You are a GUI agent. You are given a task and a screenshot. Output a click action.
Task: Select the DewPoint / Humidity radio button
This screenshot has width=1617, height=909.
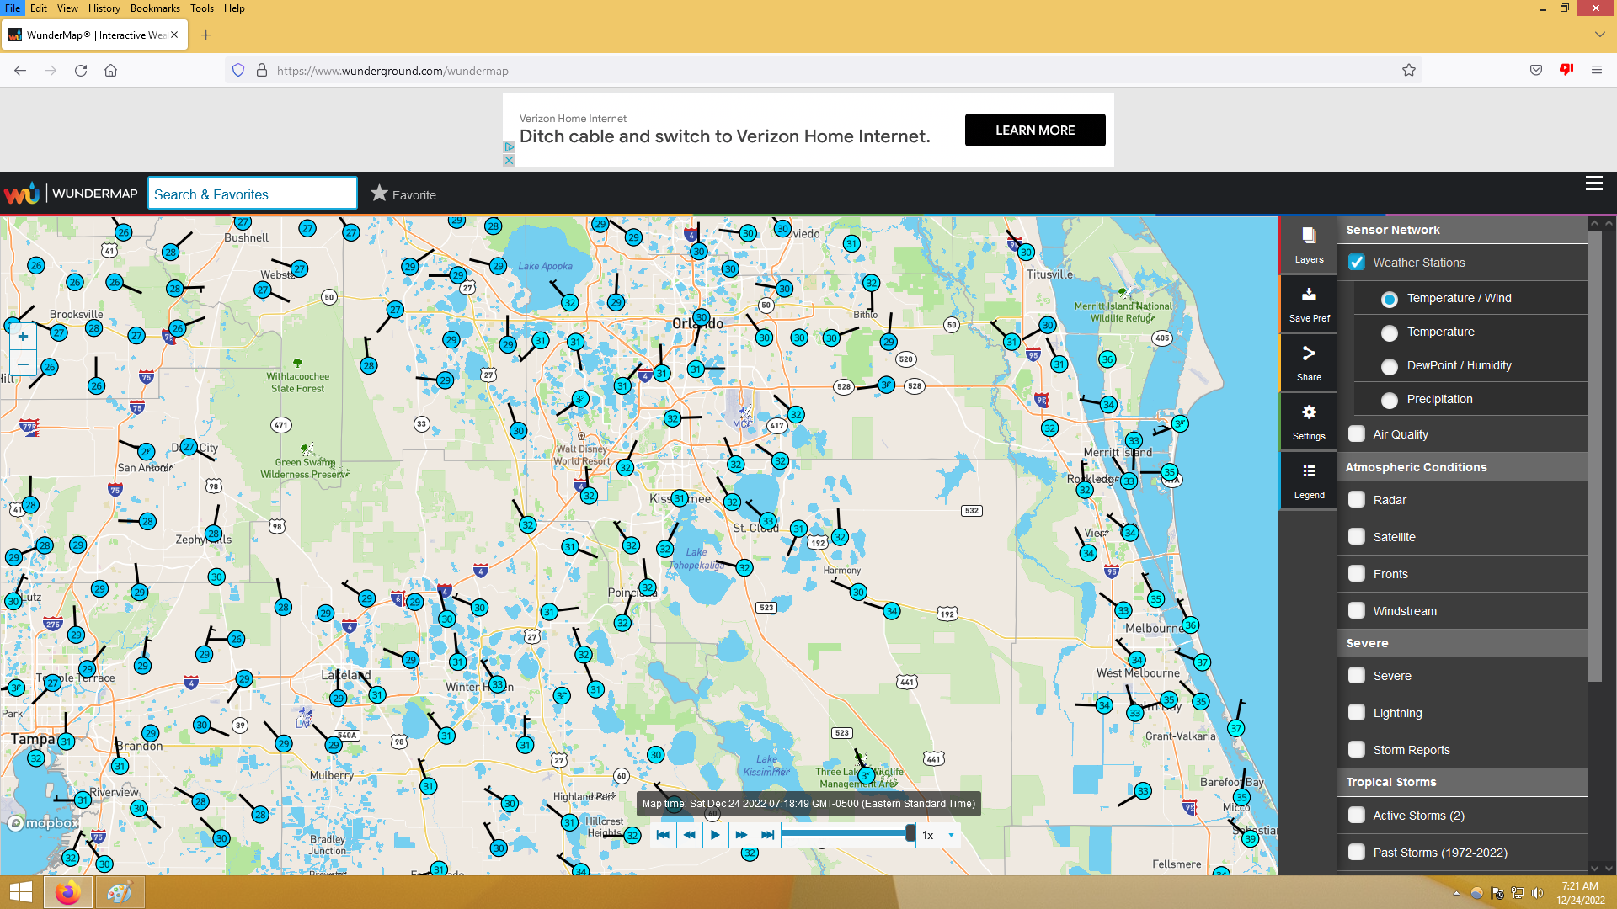(x=1390, y=366)
